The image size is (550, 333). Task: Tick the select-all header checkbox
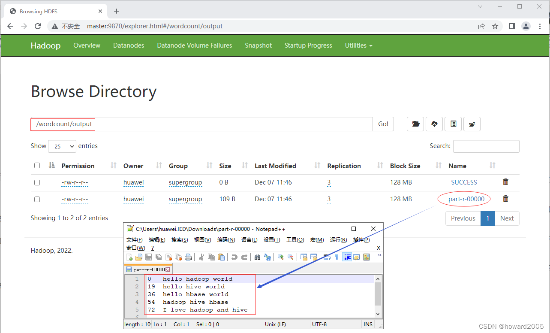tap(37, 166)
